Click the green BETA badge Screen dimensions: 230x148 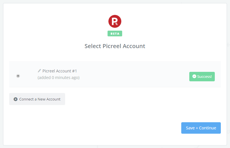click(115, 33)
